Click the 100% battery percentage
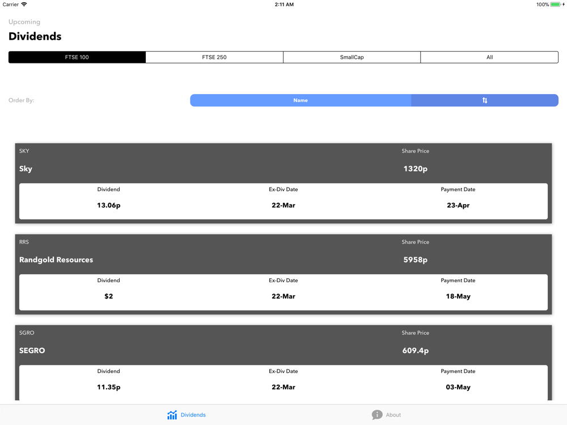Viewport: 567px width, 425px height. 543,5
